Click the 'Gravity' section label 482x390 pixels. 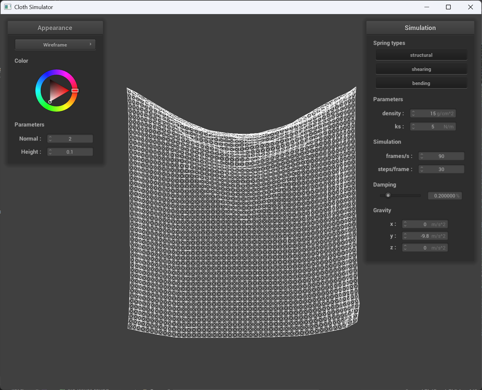382,210
